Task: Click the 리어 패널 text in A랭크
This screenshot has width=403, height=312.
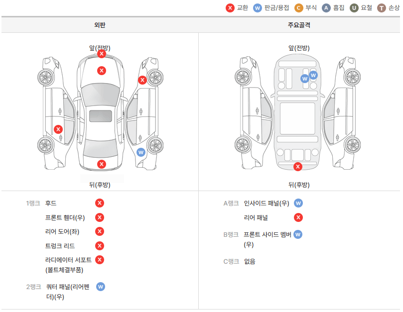Action: (256, 217)
